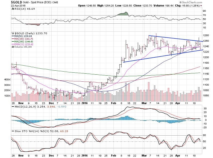Click the $GOLD Daily candlestick icon
The height and width of the screenshot is (158, 213).
[13, 33]
